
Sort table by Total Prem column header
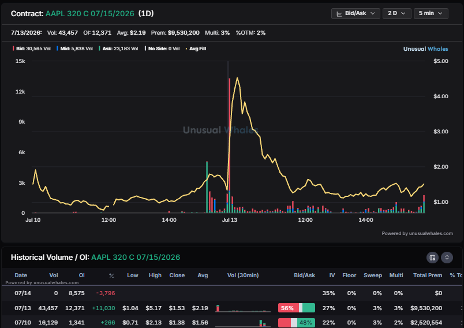click(428, 275)
